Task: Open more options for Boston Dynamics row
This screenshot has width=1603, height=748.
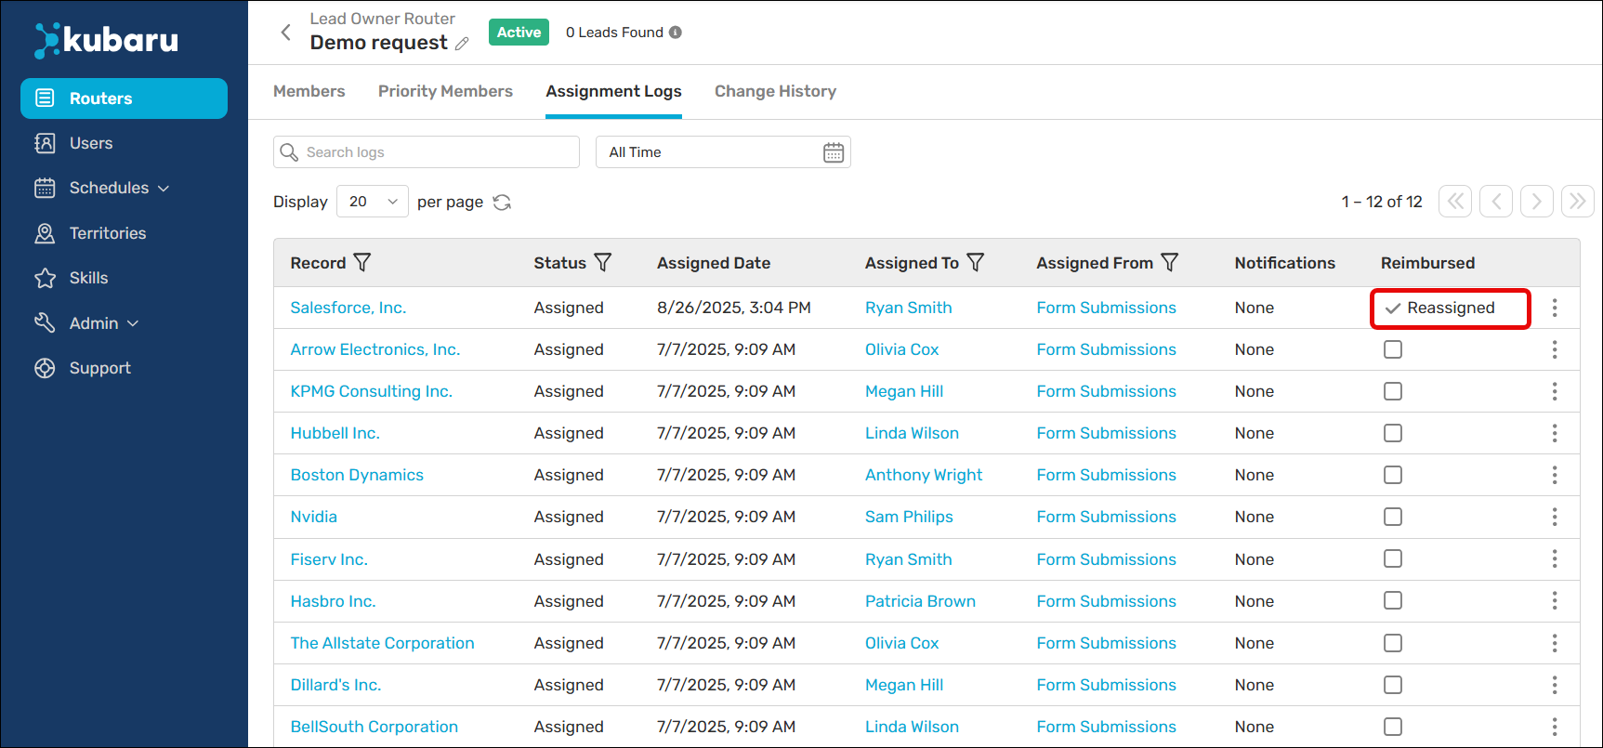Action: tap(1555, 475)
